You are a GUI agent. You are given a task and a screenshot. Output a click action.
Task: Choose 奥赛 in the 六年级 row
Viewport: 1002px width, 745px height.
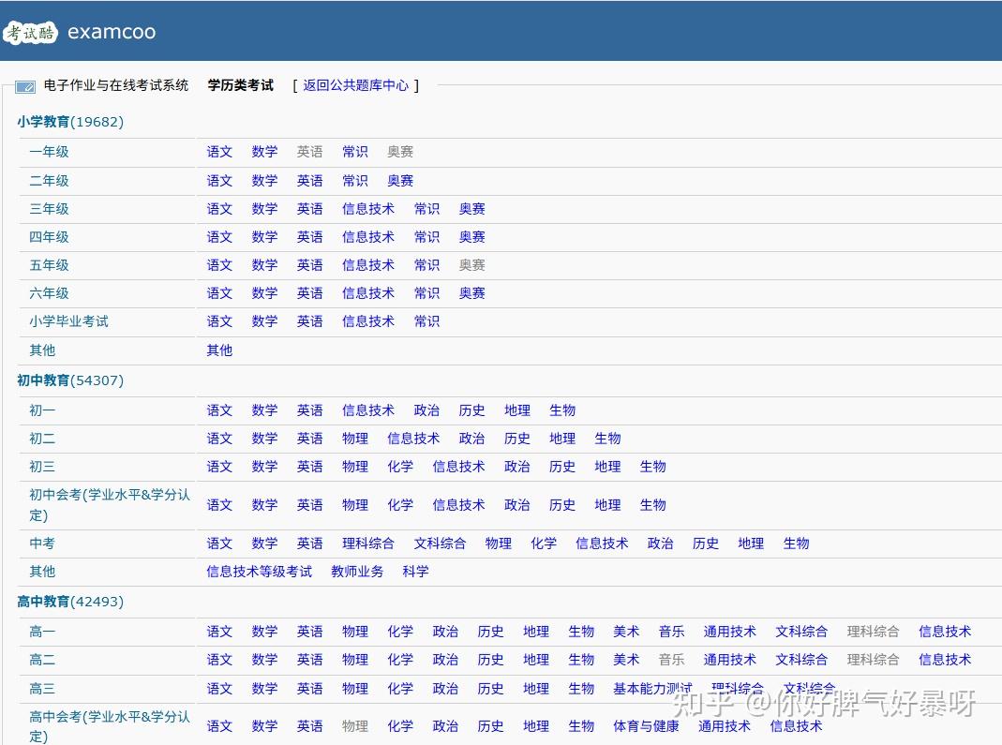471,293
